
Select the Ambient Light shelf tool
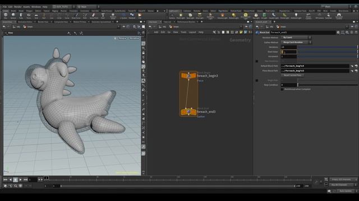pos(296,16)
